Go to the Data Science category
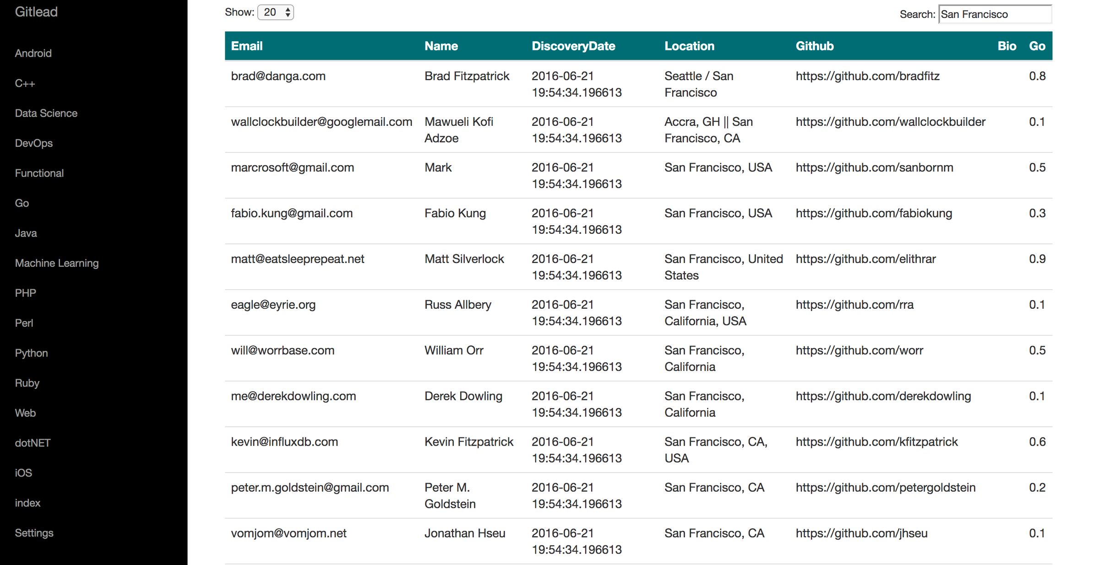 [46, 113]
